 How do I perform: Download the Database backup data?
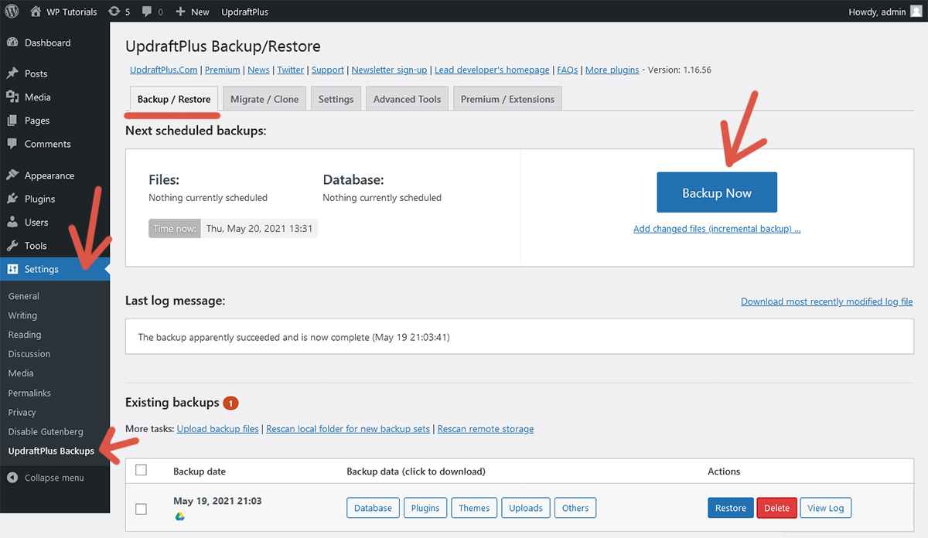coord(373,508)
